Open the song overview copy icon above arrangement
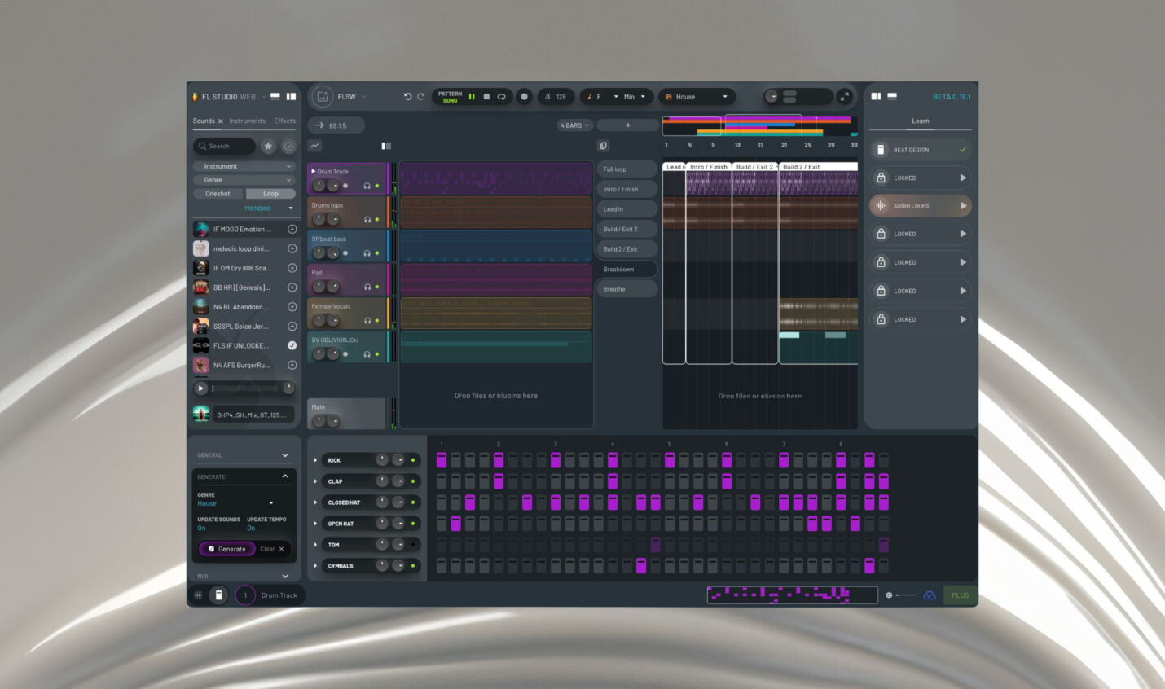 (x=604, y=145)
